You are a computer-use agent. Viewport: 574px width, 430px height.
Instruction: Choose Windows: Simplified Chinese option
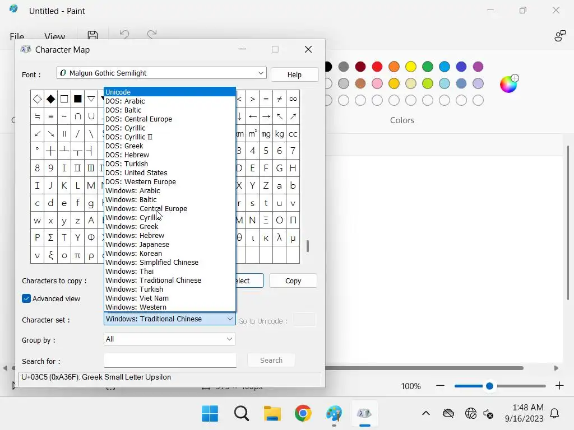(169, 262)
